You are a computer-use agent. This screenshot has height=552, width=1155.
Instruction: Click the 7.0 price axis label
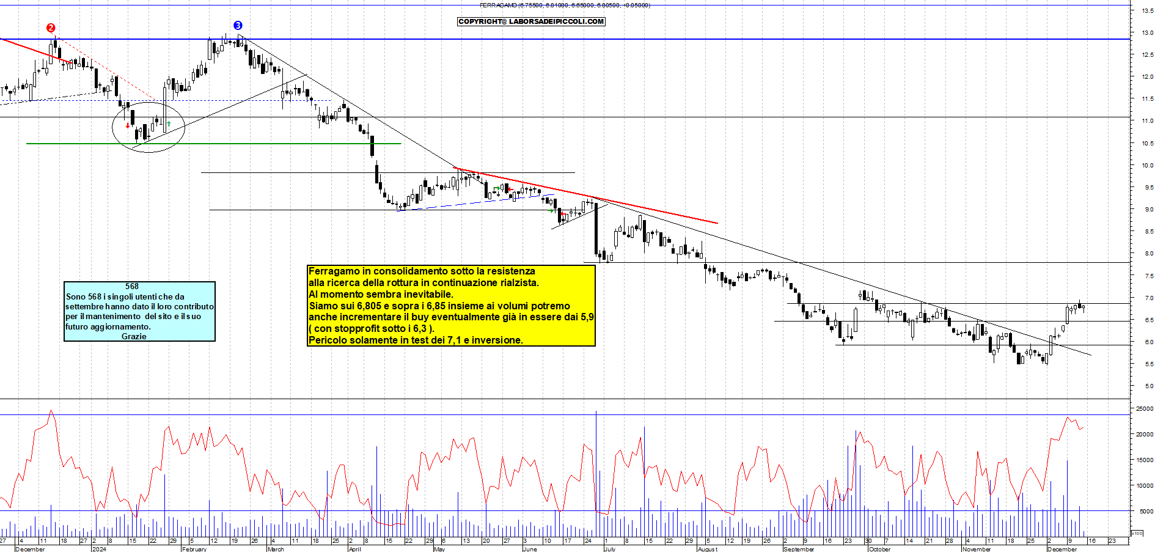pyautogui.click(x=1149, y=298)
